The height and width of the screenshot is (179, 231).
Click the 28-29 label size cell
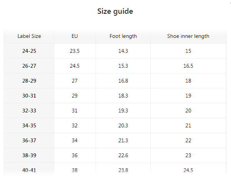29,81
